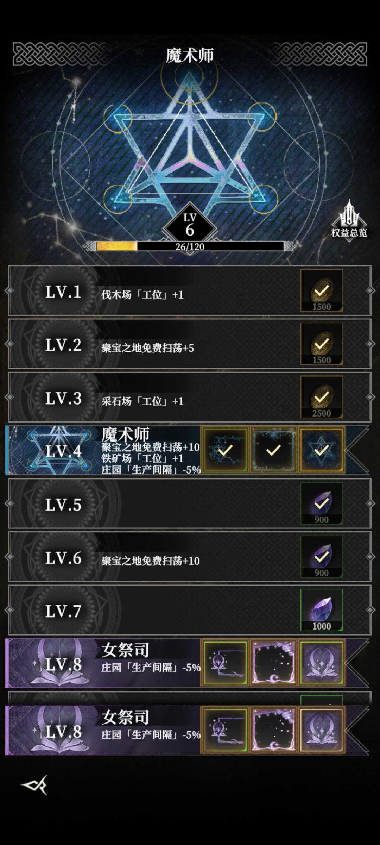Select LV.1 gold coin 1500 reward icon
This screenshot has width=380, height=845.
(322, 290)
